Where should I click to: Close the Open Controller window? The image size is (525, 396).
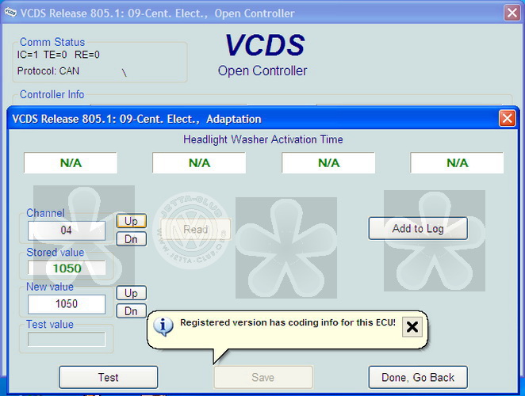[512, 13]
